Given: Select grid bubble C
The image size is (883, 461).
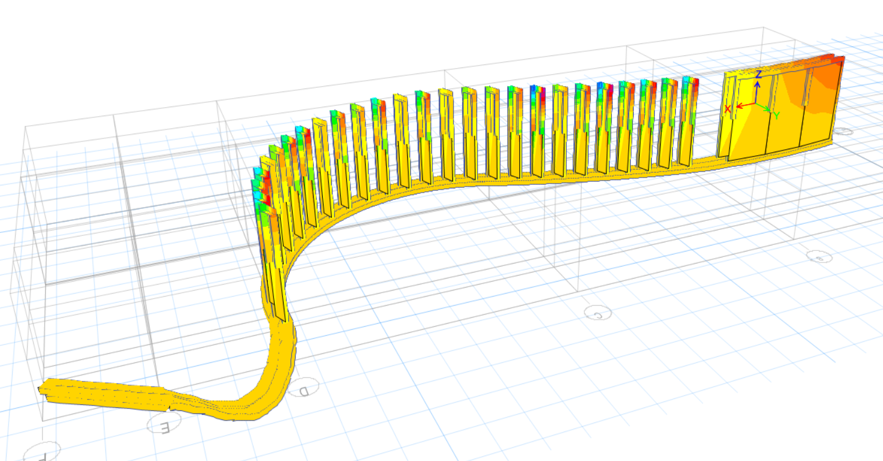Looking at the screenshot, I should 598,313.
